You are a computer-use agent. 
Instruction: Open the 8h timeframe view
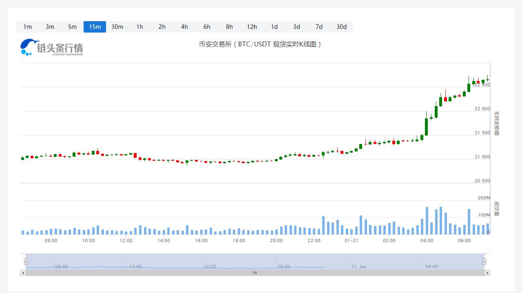click(x=229, y=27)
